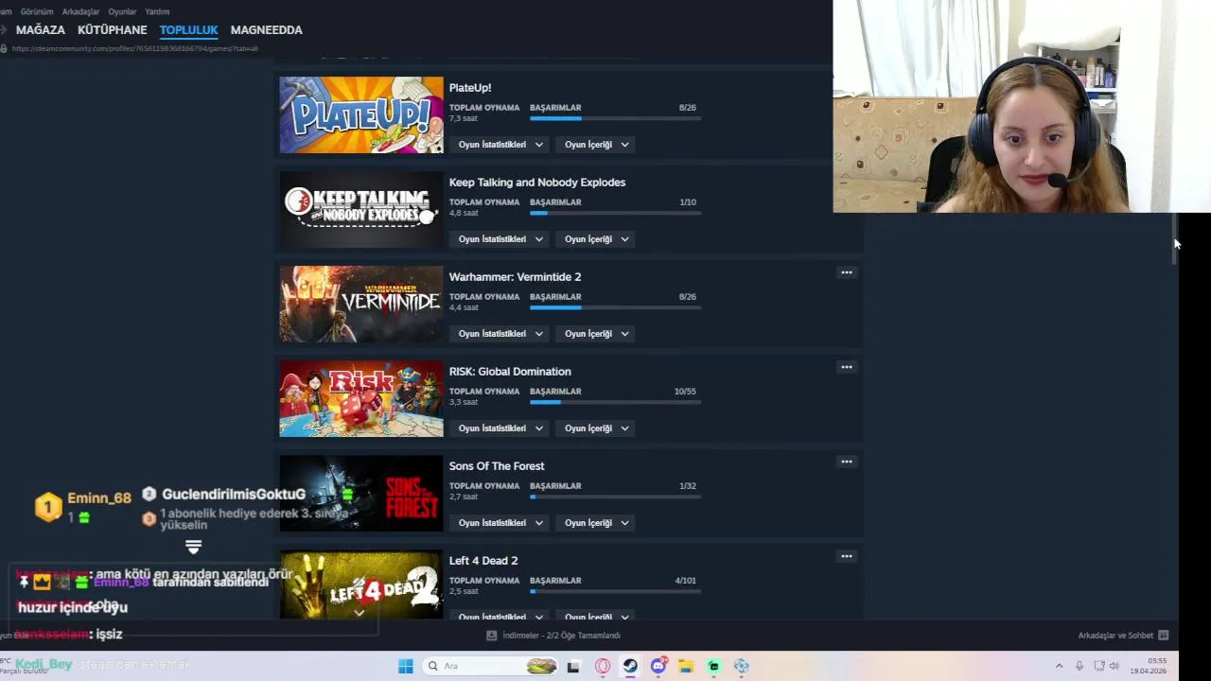Expand Oyun İçeriği for PlateUp!
This screenshot has height=681, width=1211.
coord(594,145)
